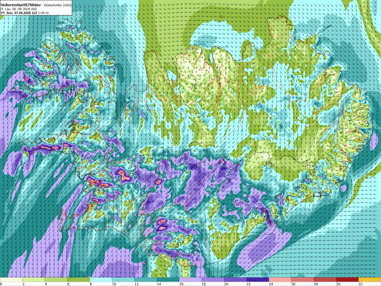This screenshot has height=286, width=381.
Task: Click the legend scale value "6"
Action: pyautogui.click(x=68, y=284)
